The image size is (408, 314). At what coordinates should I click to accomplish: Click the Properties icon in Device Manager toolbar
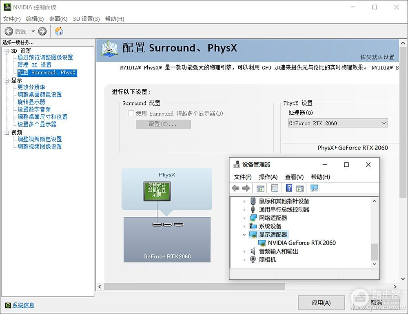click(x=275, y=188)
